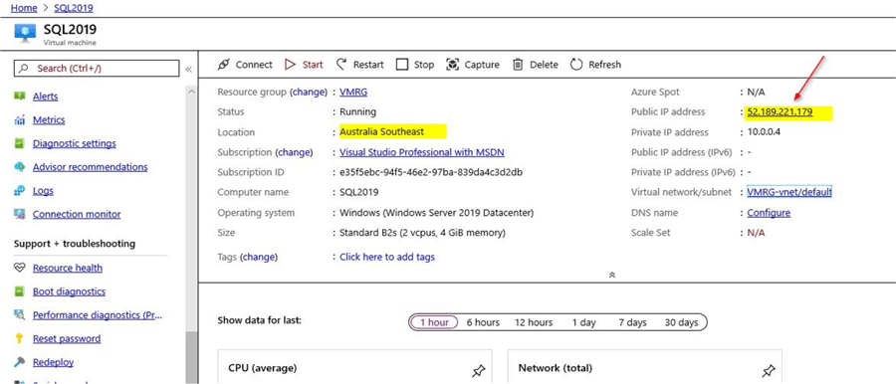Open public IP address 52.189.221.179
Viewport: 896px width, 384px height.
[x=780, y=112]
